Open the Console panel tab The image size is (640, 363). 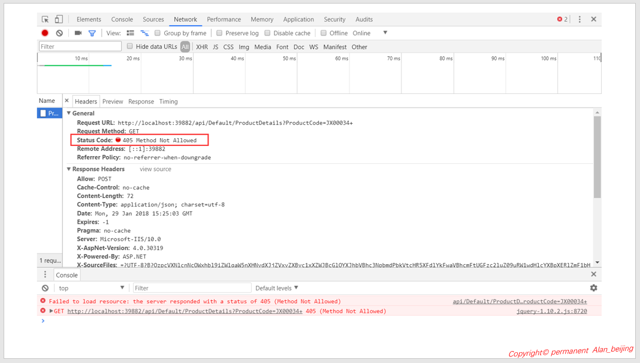(122, 19)
